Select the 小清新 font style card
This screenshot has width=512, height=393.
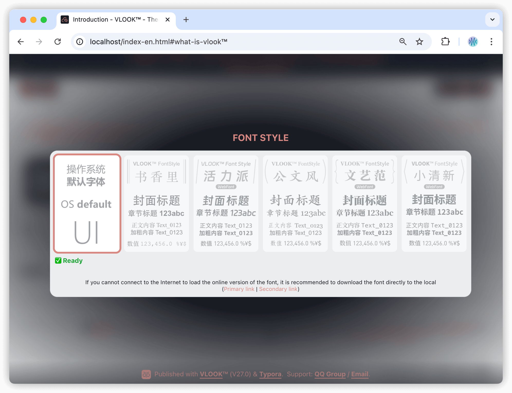click(434, 203)
